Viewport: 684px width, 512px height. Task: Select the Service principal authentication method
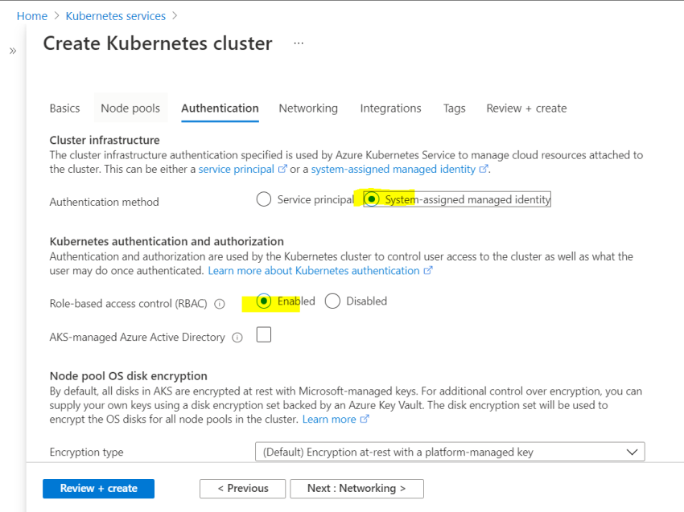[x=263, y=199]
